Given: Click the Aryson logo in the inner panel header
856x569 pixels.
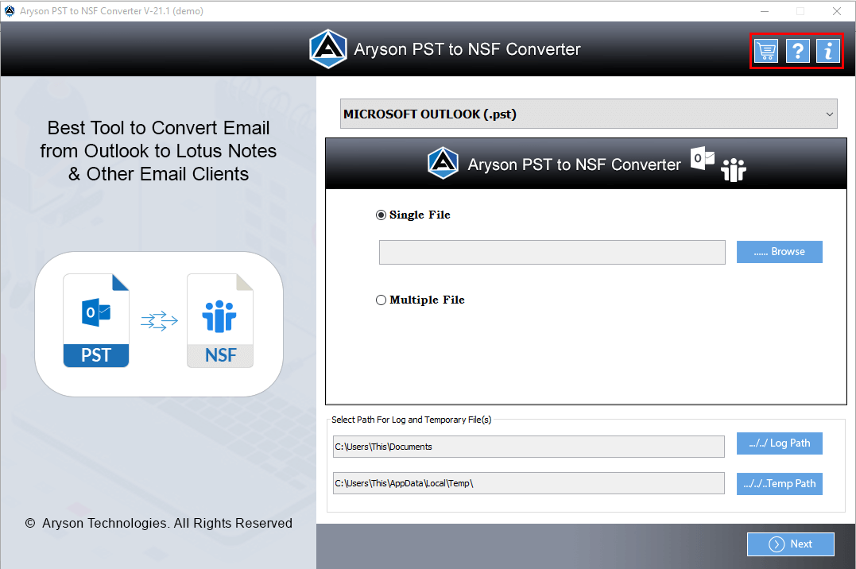Looking at the screenshot, I should pyautogui.click(x=443, y=163).
